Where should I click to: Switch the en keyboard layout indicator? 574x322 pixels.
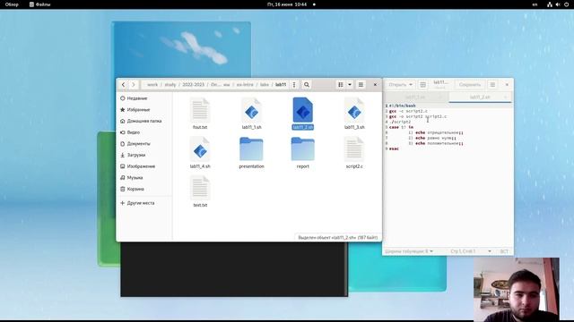pyautogui.click(x=535, y=4)
